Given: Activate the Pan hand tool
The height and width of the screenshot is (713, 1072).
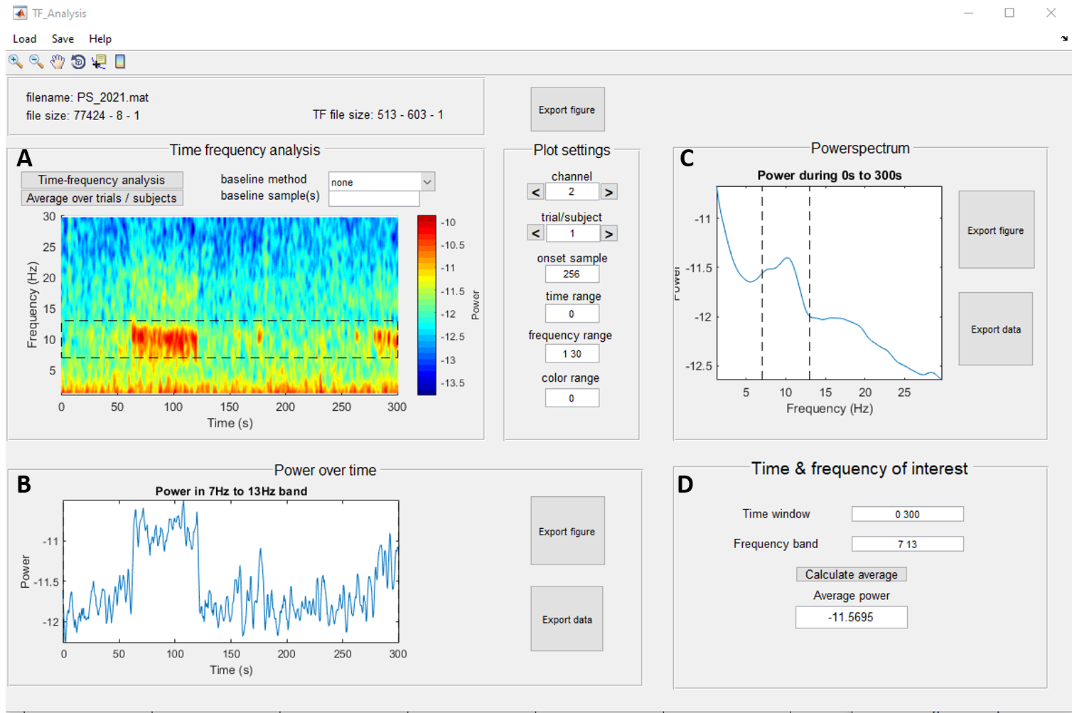Looking at the screenshot, I should coord(57,62).
